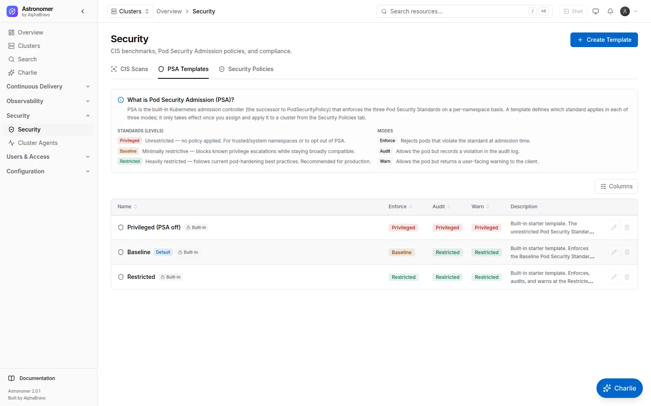Open Cluster Agents in the sidebar
This screenshot has width=651, height=406.
[x=48, y=143]
